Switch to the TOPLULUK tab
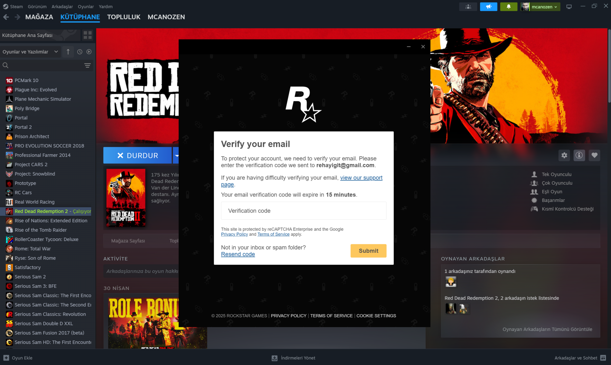611x365 pixels. point(124,17)
